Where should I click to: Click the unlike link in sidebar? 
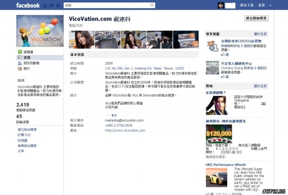(22, 140)
